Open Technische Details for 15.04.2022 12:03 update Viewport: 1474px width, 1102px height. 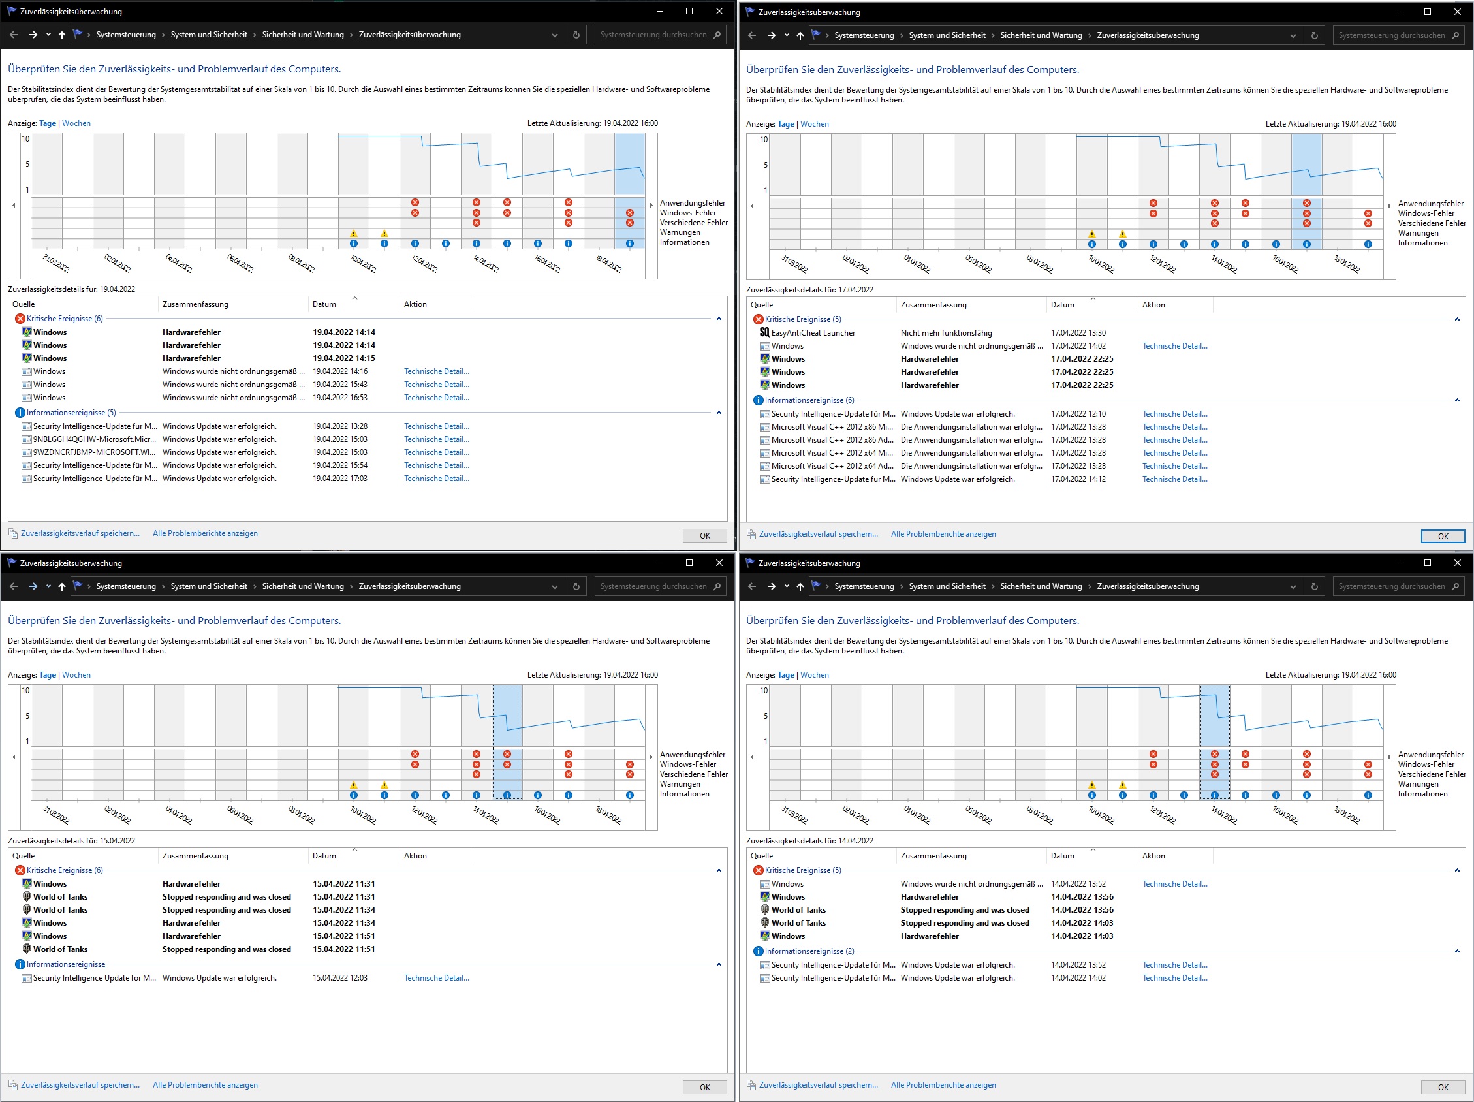(x=437, y=978)
